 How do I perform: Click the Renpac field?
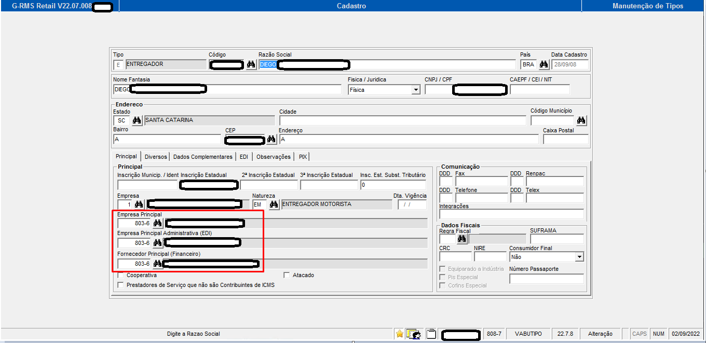pyautogui.click(x=554, y=182)
